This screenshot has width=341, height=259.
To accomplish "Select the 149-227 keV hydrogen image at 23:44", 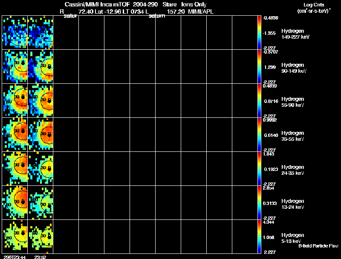I will 15,33.
